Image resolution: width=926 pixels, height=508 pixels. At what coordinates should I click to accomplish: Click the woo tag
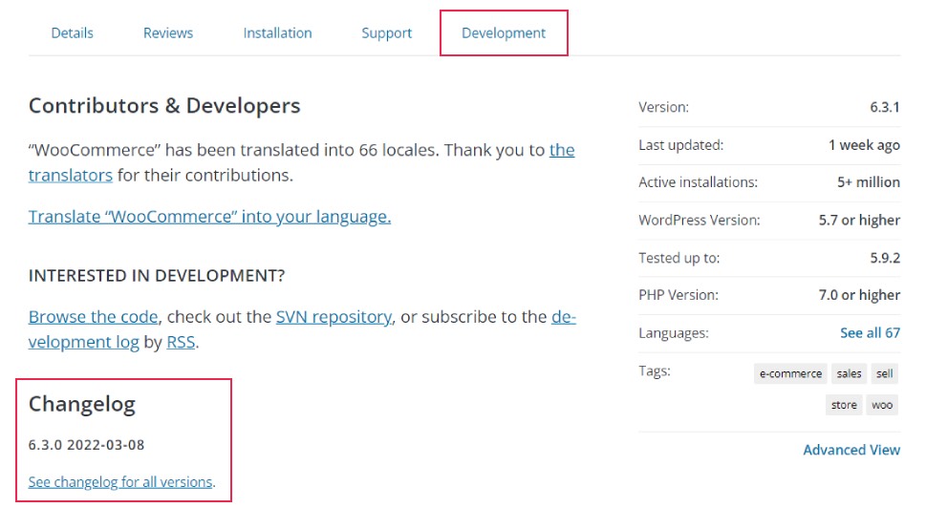(x=882, y=405)
